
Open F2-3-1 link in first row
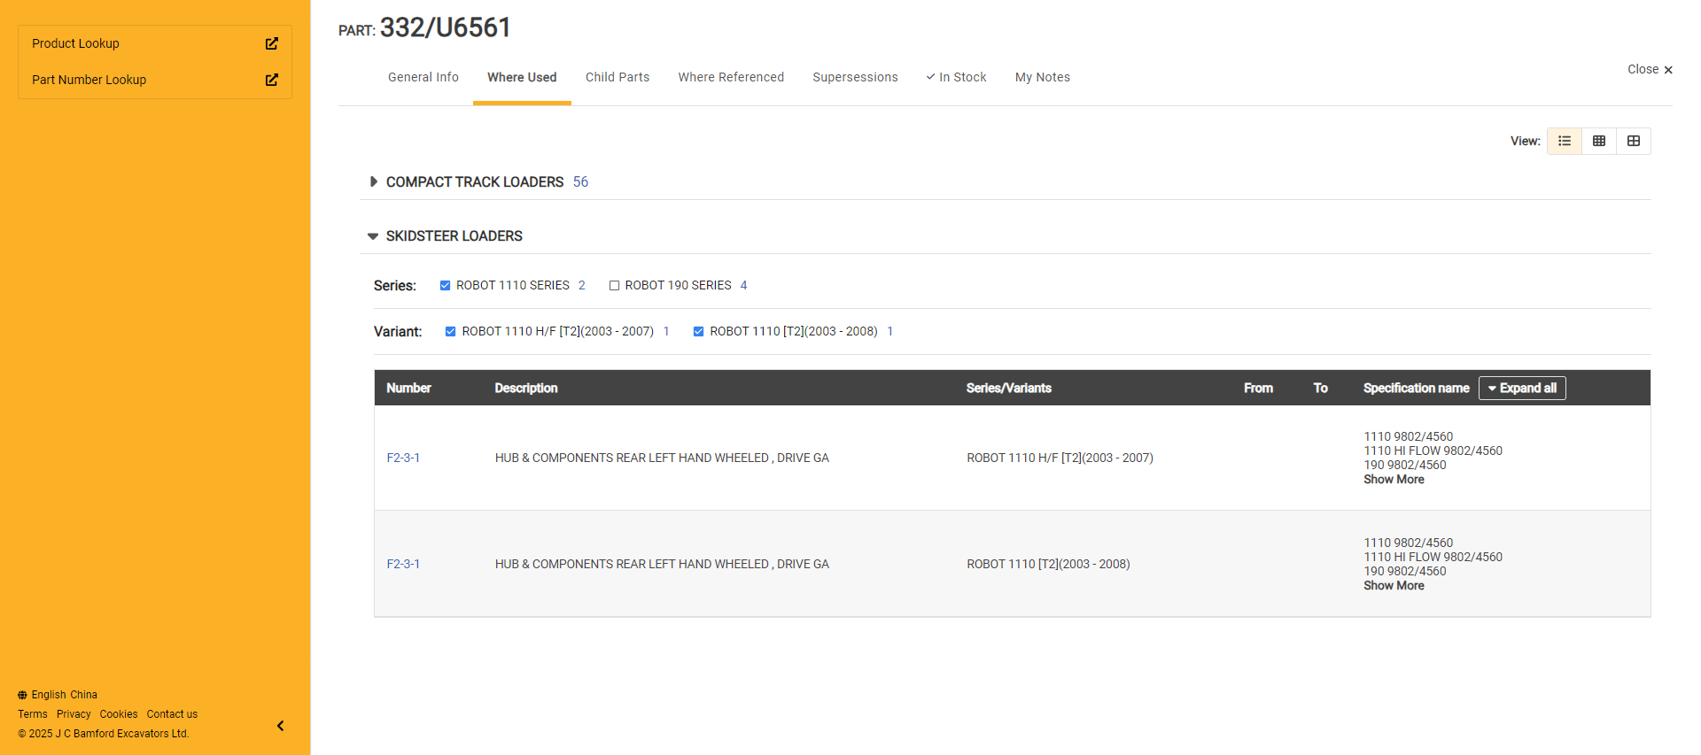403,458
